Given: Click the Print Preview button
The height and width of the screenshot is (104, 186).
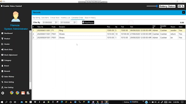Looking at the screenshot, I should coord(88,23).
